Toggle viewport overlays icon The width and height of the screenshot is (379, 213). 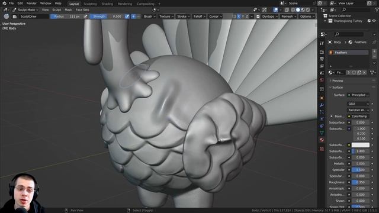click(275, 10)
